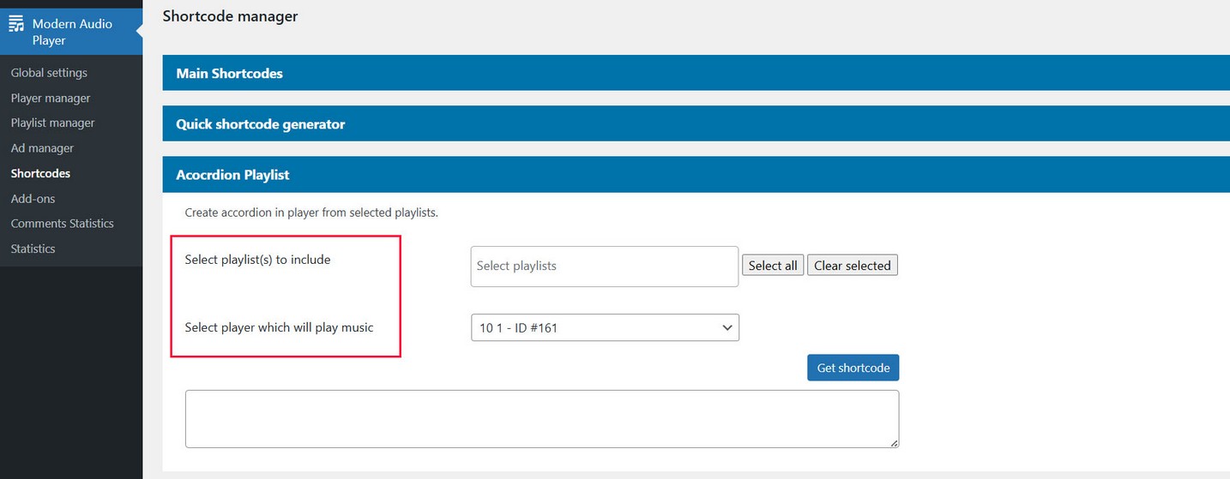The height and width of the screenshot is (479, 1230).
Task: Click the text area resize handle
Action: click(894, 443)
